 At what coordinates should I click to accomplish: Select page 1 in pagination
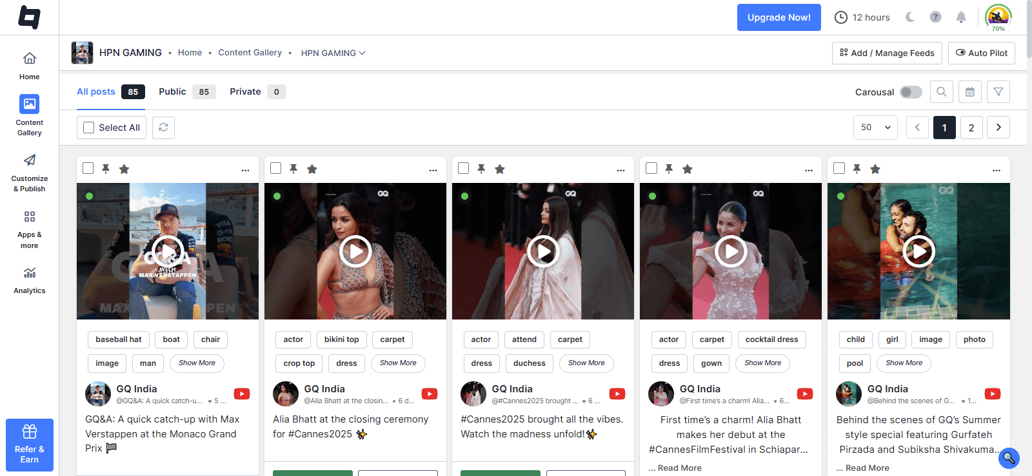[944, 128]
